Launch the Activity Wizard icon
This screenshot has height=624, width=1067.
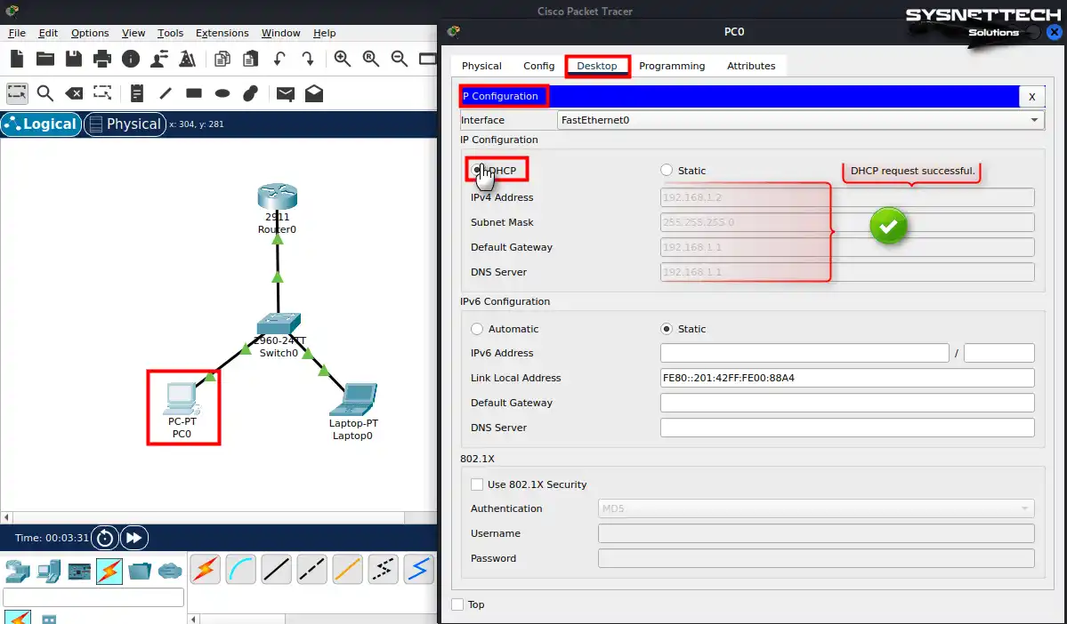click(187, 60)
